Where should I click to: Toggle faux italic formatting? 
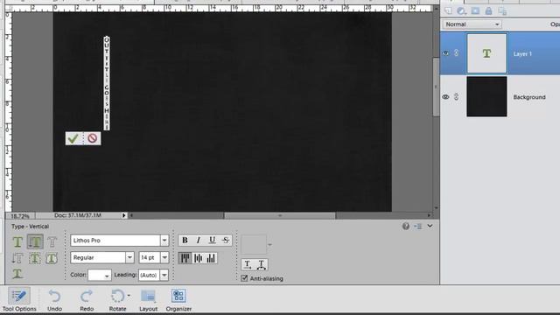pos(199,240)
